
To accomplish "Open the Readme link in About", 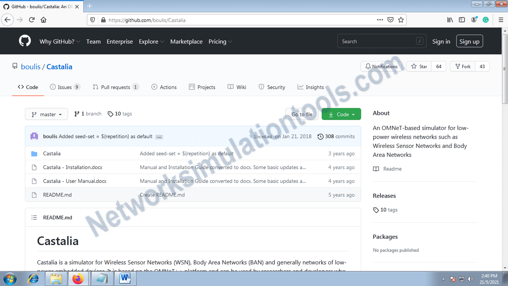I will (x=387, y=169).
